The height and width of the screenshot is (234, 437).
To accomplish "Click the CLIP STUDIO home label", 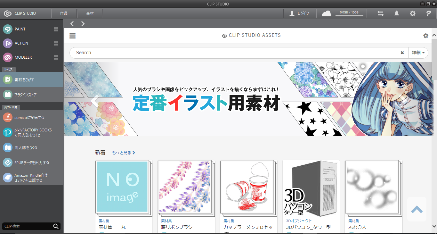I will pos(25,13).
